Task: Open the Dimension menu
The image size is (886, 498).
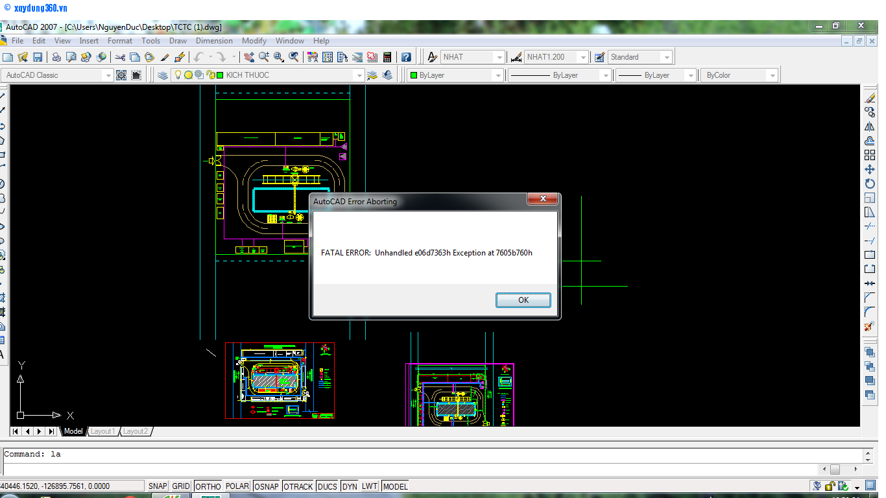Action: (214, 40)
